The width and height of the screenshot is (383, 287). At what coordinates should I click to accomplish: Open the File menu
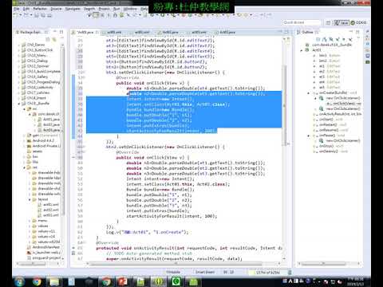pos(17,9)
